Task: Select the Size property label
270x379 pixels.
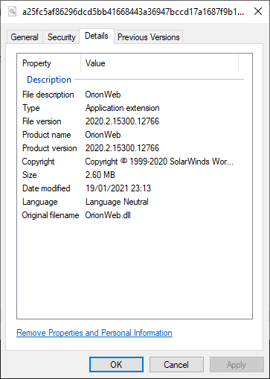Action: tap(30, 175)
